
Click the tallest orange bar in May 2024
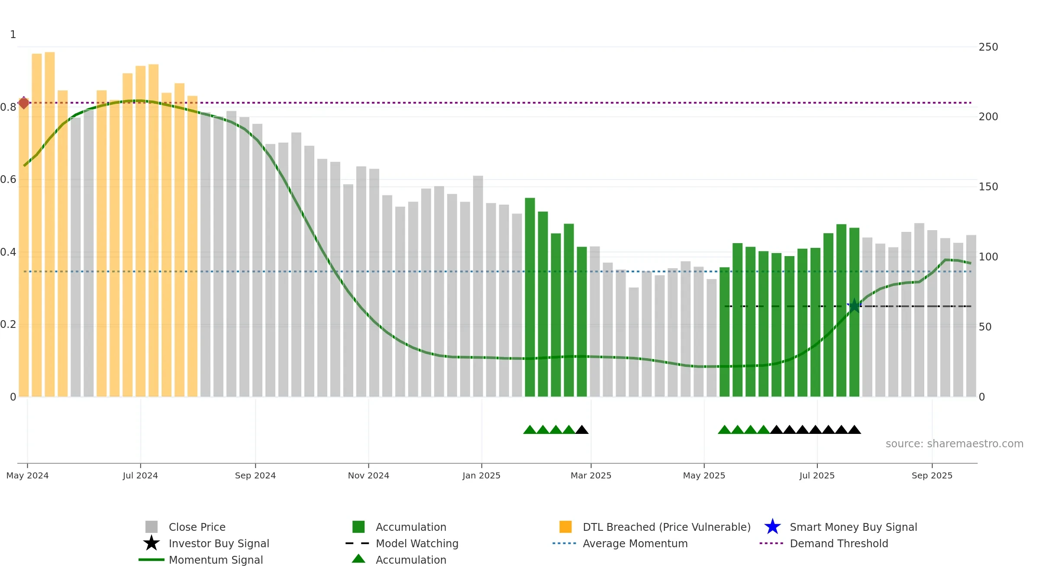tap(50, 224)
